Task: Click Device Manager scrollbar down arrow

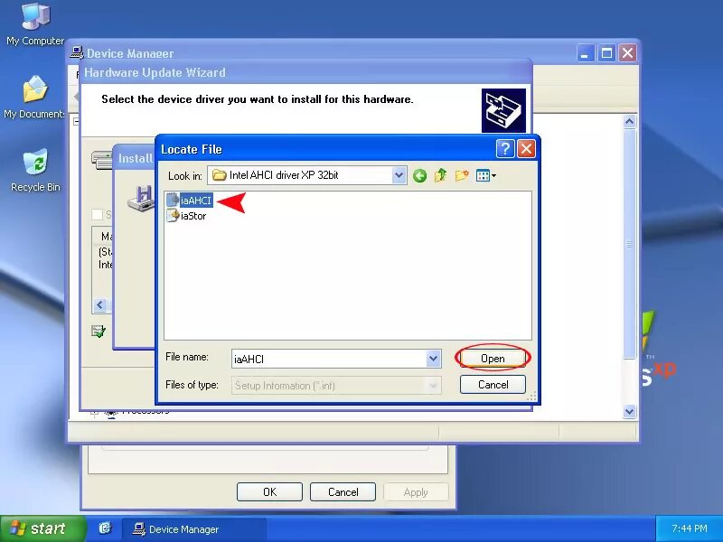Action: 629,411
